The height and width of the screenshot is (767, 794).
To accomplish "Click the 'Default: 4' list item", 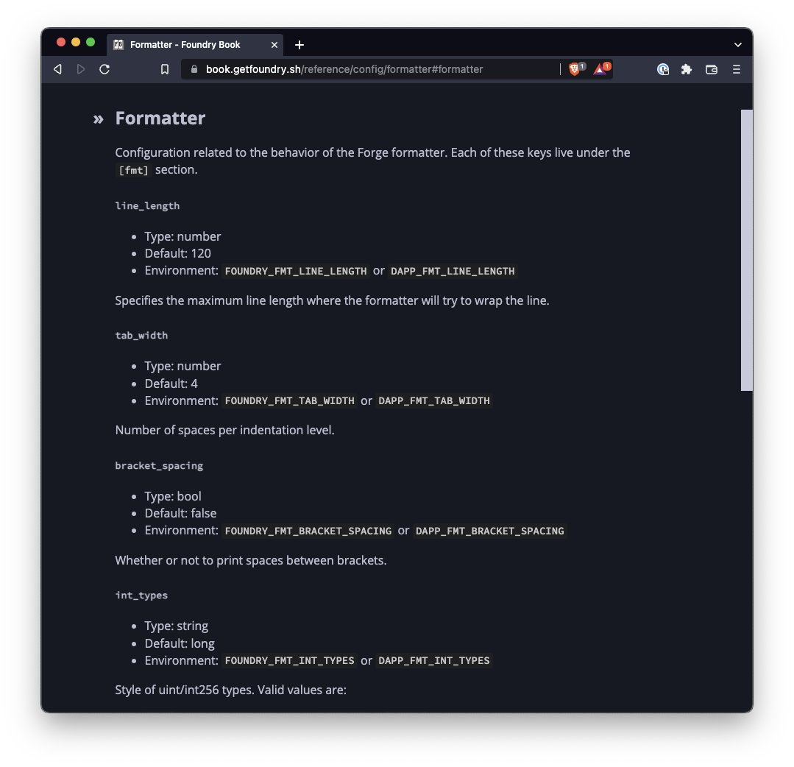I will (171, 383).
